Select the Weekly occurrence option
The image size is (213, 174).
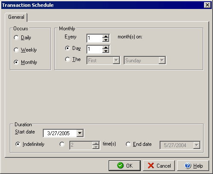[16, 50]
